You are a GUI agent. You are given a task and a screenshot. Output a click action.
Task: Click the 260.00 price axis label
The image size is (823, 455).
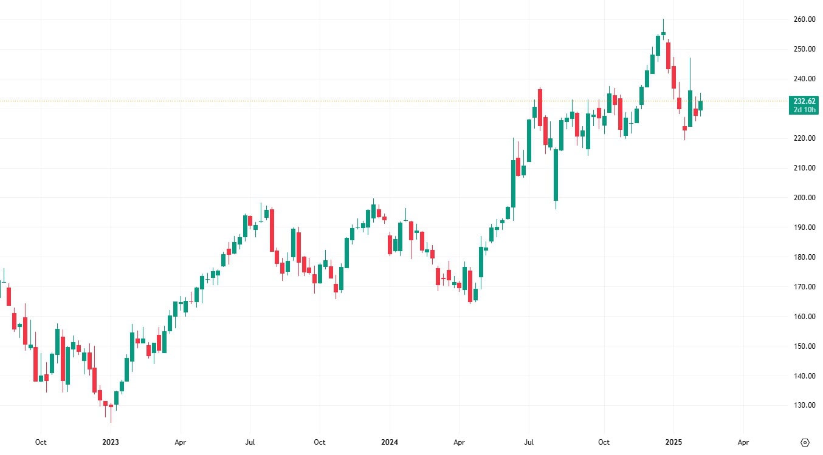804,19
